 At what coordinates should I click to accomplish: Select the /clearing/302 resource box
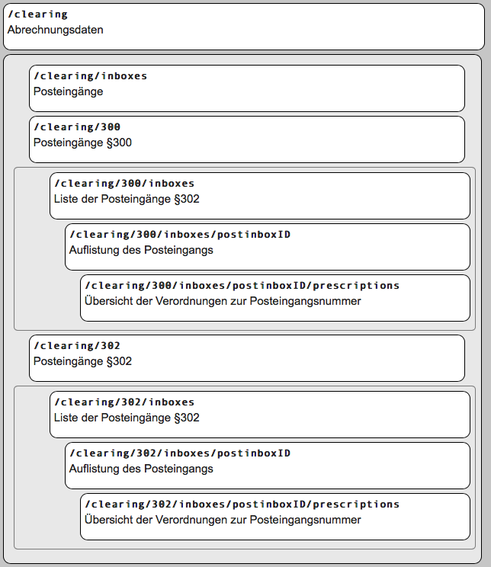point(247,358)
